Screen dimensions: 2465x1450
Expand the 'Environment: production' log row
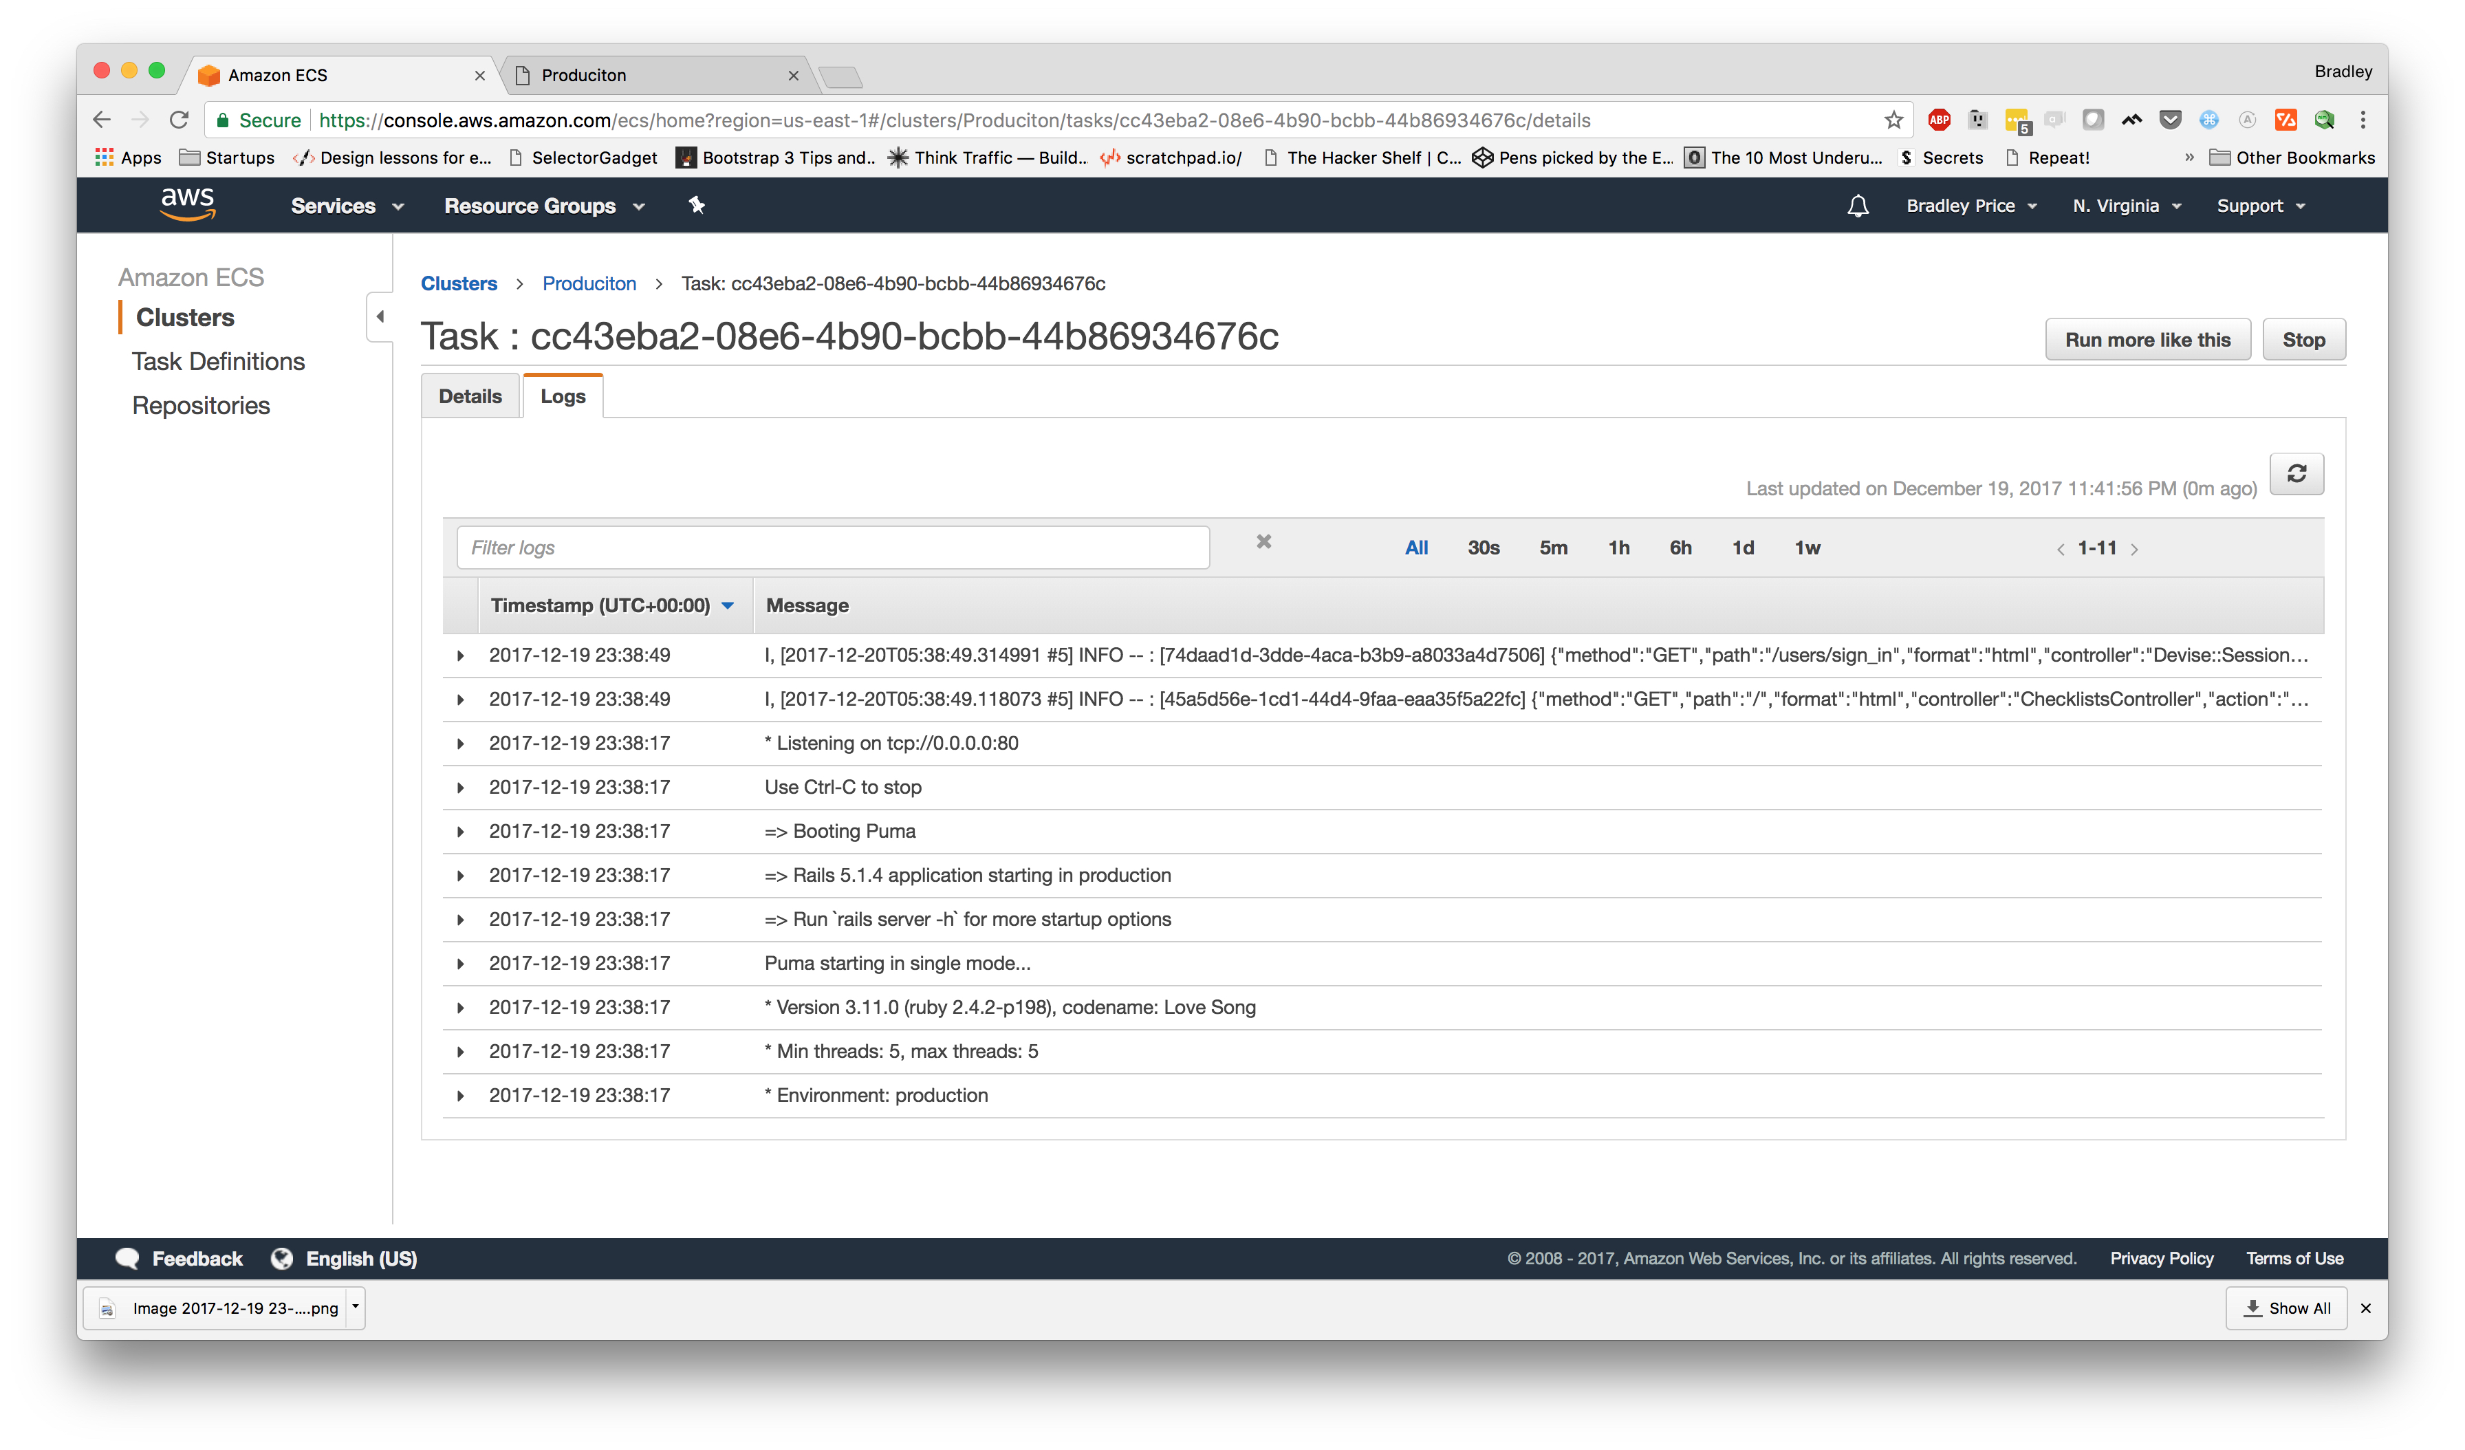coord(459,1096)
